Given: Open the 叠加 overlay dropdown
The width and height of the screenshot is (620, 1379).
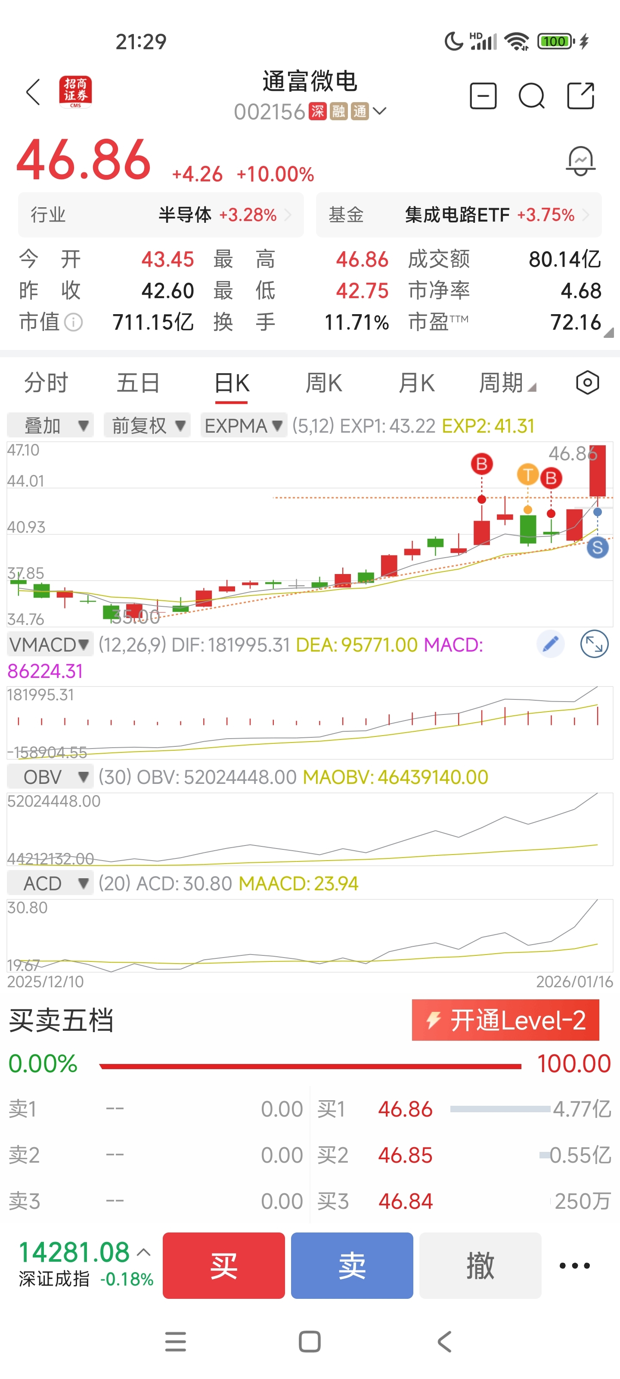Looking at the screenshot, I should point(50,426).
